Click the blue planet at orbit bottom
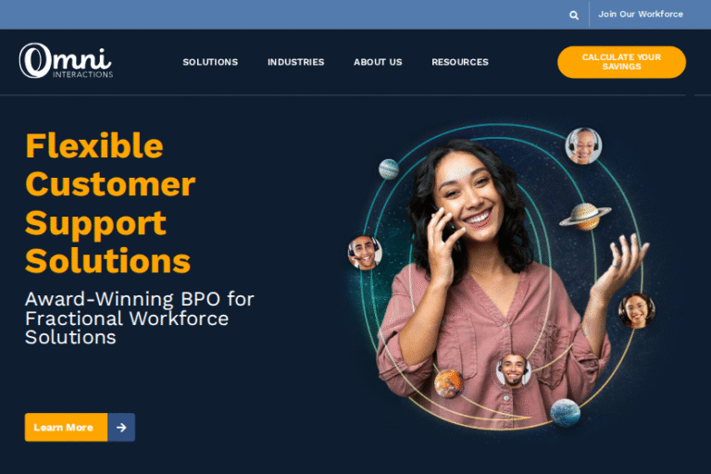711x474 pixels. click(x=565, y=412)
